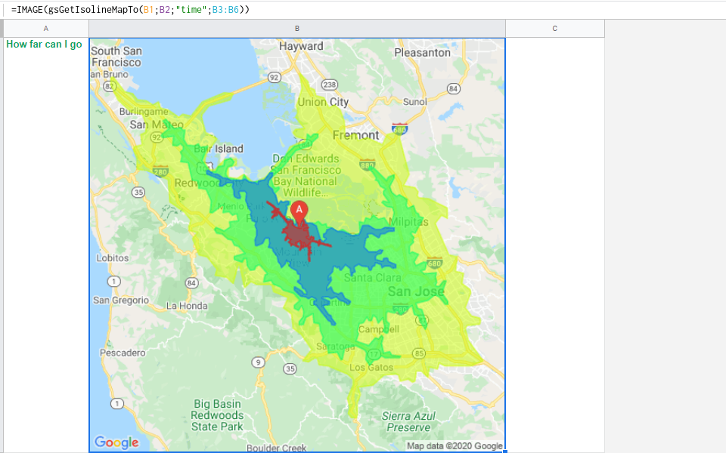
Task: Click inside the formula bar
Action: pos(302,11)
